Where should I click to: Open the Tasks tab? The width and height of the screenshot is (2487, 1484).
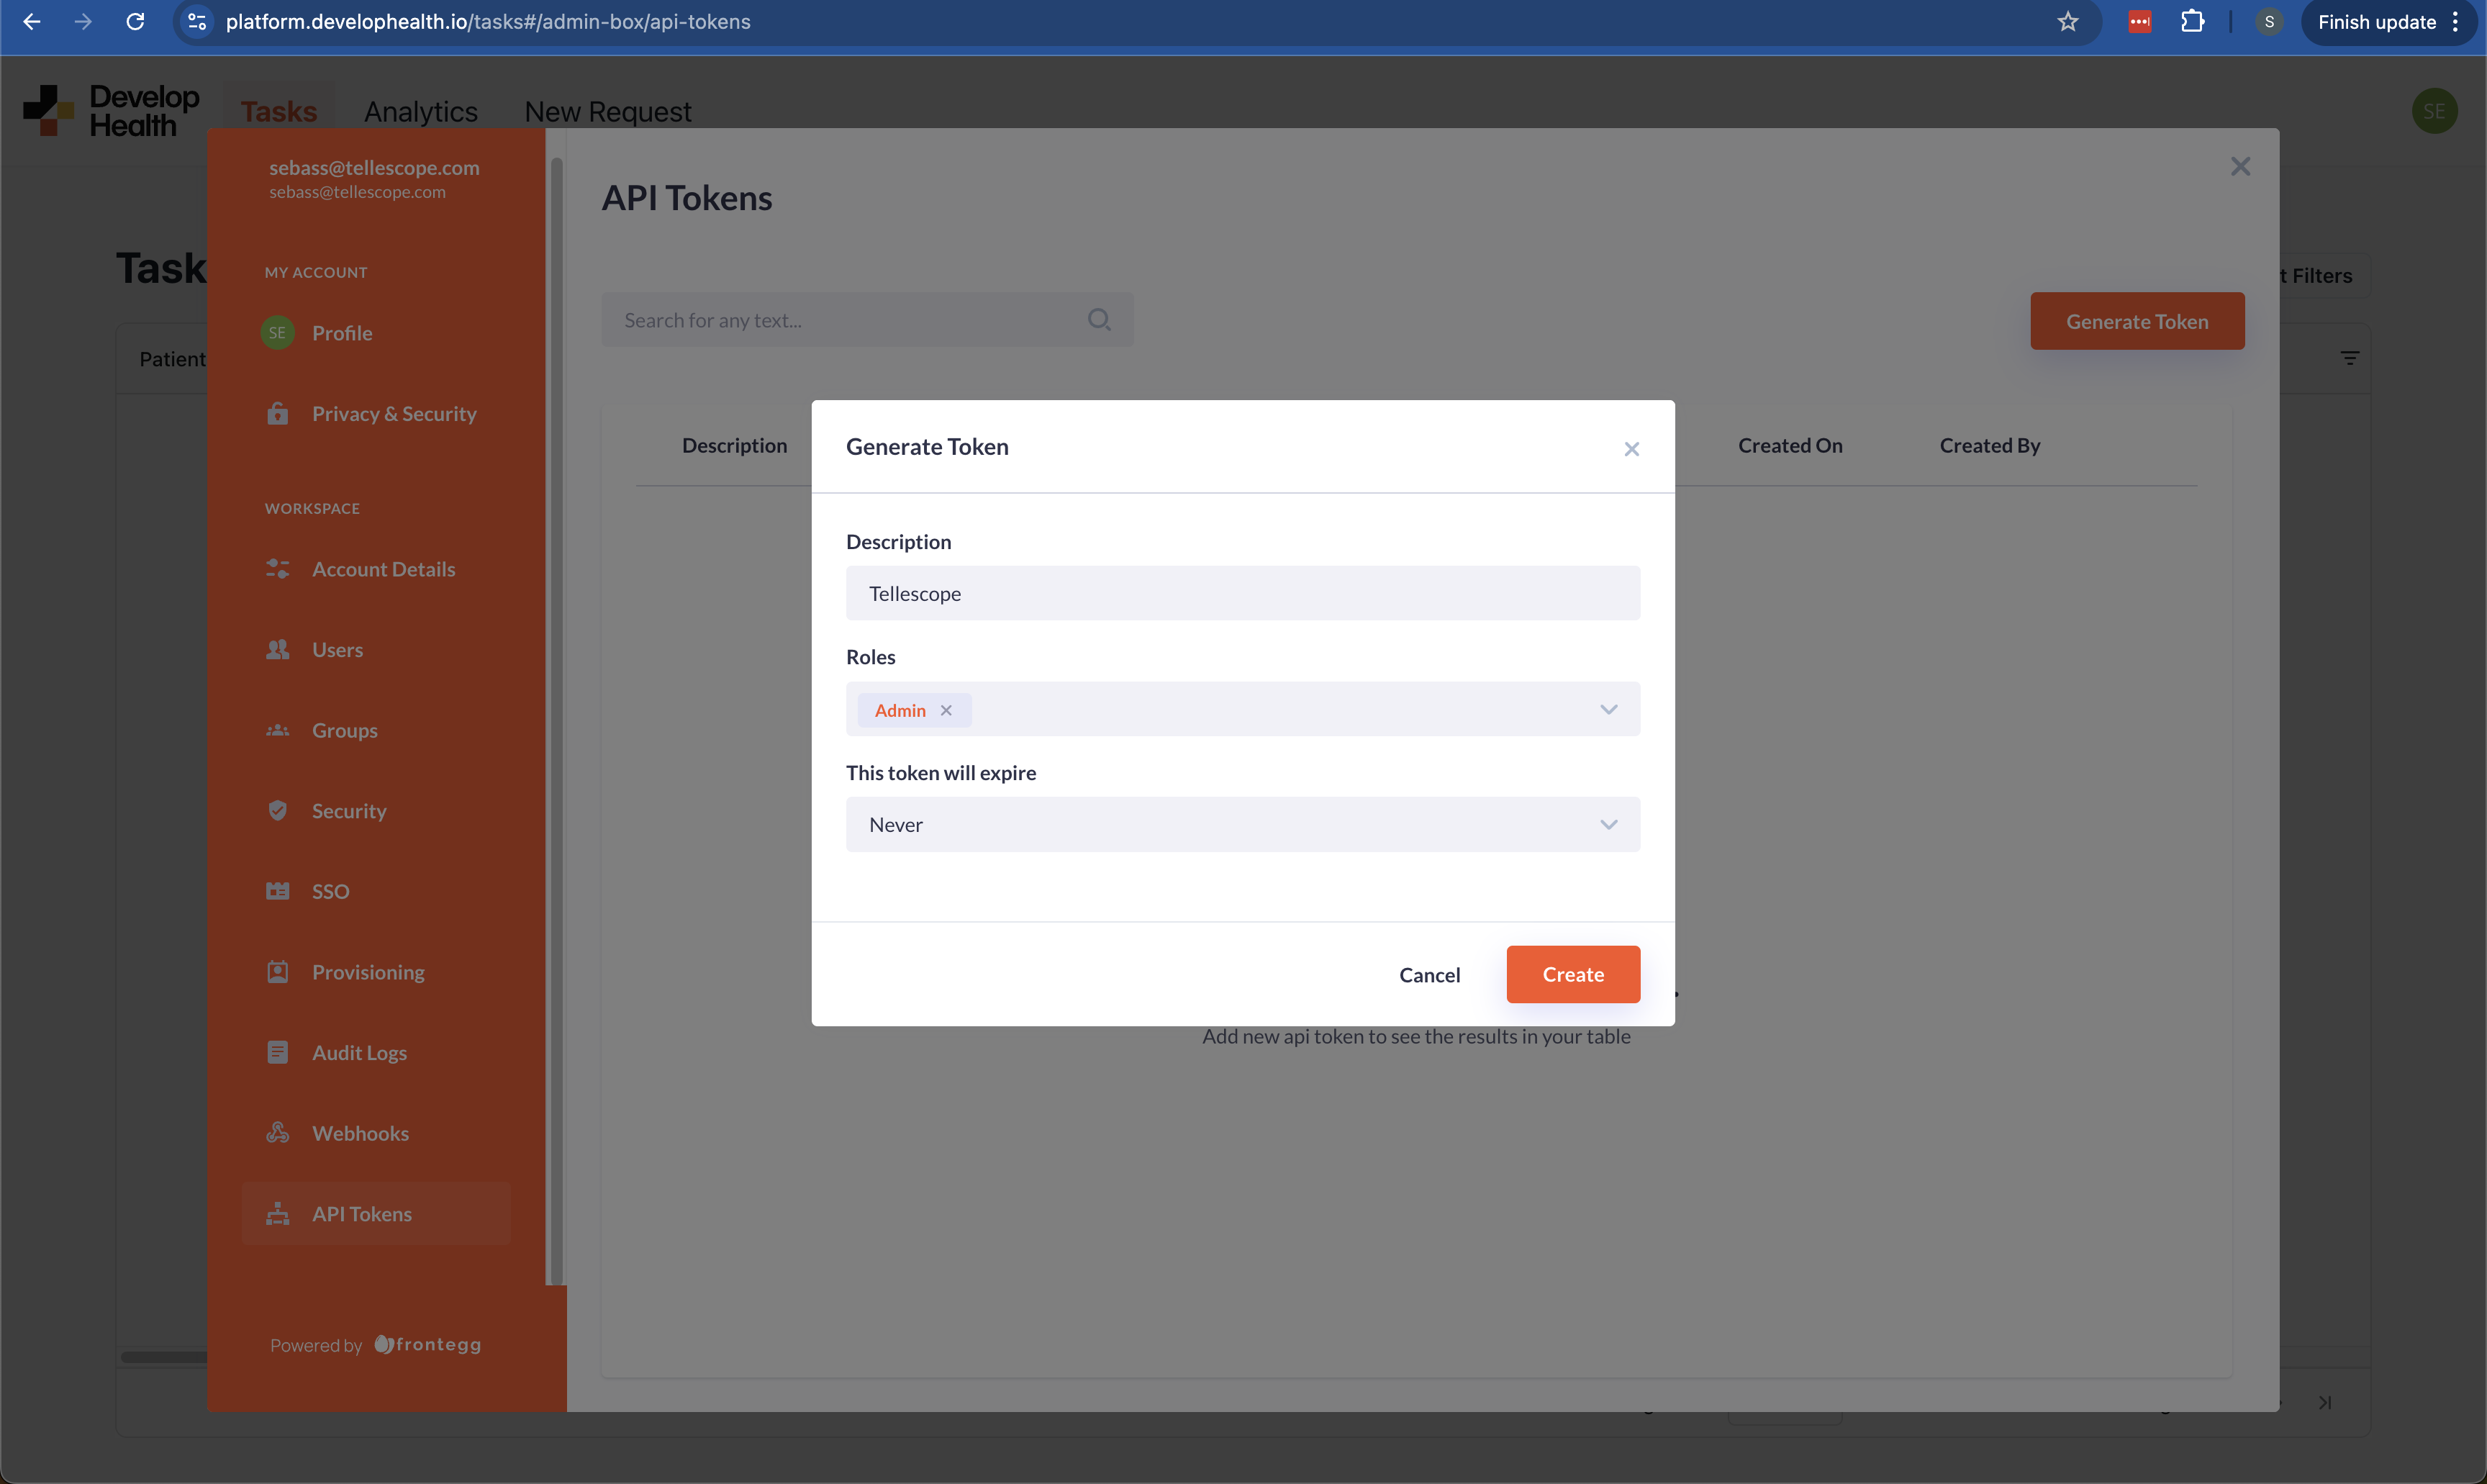(279, 111)
